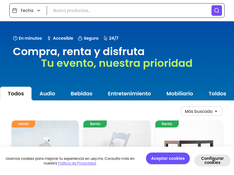
Task: Open the Bebidas category tab
Action: tap(82, 94)
